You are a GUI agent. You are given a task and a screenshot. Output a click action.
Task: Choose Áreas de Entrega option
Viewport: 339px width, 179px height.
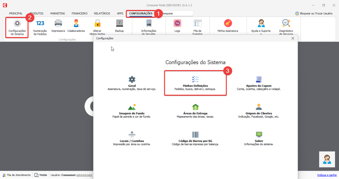click(195, 110)
